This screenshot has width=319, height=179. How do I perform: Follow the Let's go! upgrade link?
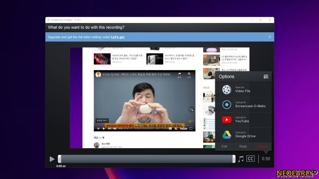tap(118, 37)
